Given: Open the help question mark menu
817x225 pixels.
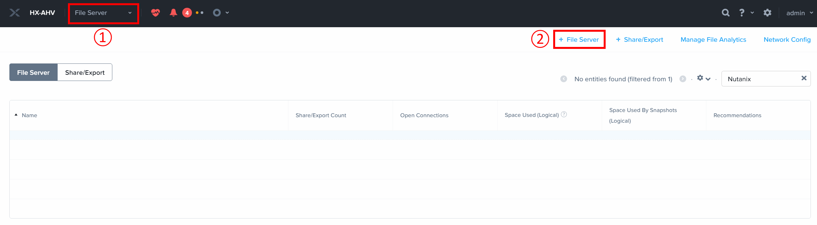Looking at the screenshot, I should coord(742,13).
